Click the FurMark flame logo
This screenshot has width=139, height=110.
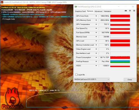12,99
